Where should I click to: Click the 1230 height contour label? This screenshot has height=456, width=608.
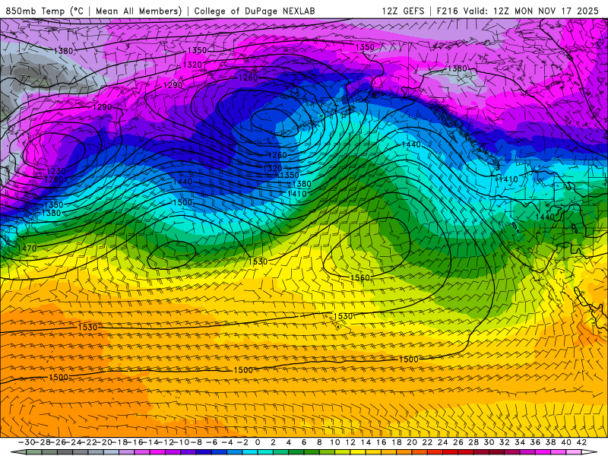tap(55, 171)
